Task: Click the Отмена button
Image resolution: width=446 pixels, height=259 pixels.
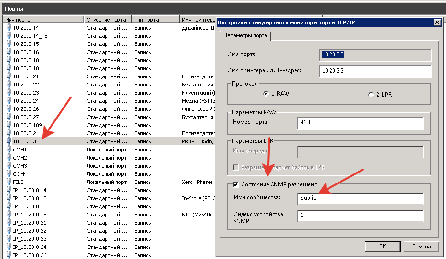Action: point(421,247)
